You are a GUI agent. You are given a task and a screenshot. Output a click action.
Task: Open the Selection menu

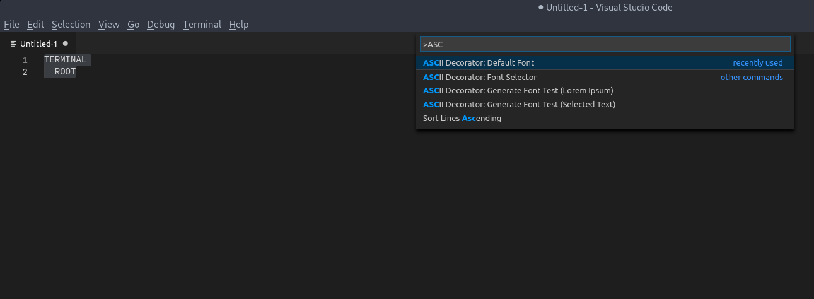pos(71,25)
